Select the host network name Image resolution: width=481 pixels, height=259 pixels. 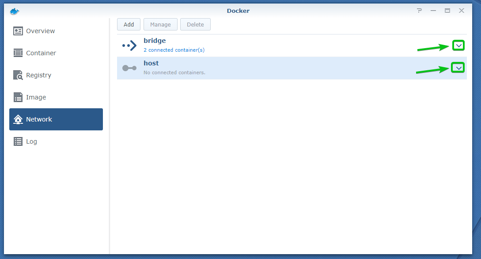[151, 63]
